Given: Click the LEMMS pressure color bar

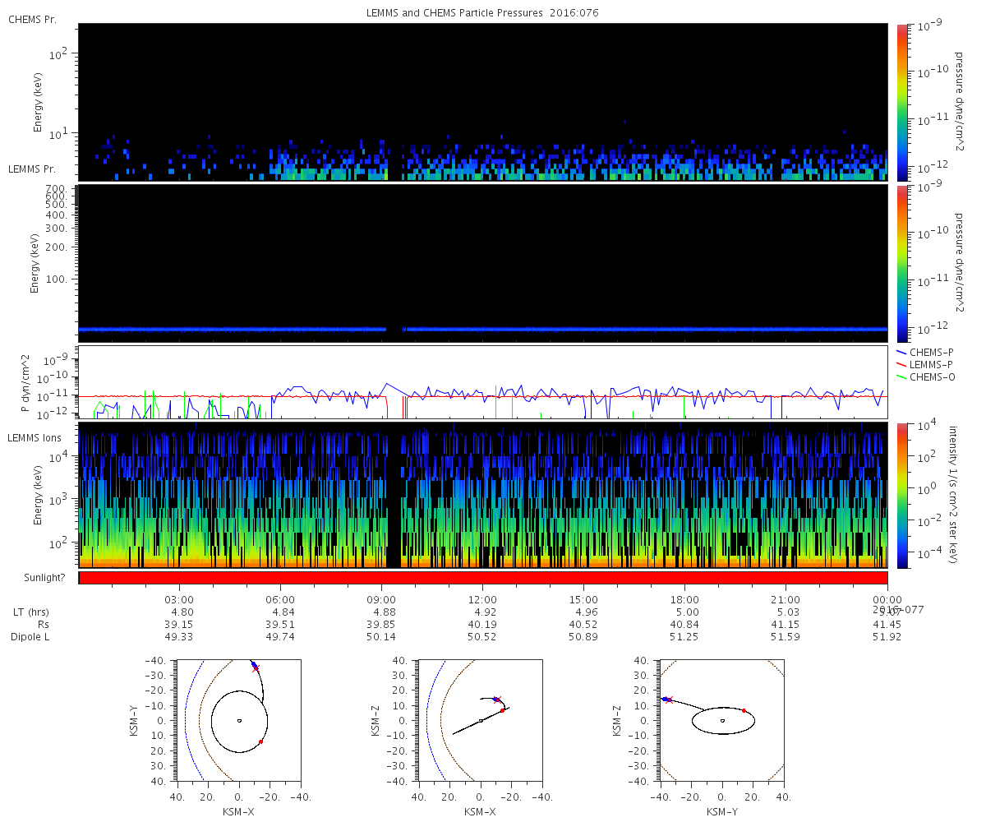Looking at the screenshot, I should point(901,263).
